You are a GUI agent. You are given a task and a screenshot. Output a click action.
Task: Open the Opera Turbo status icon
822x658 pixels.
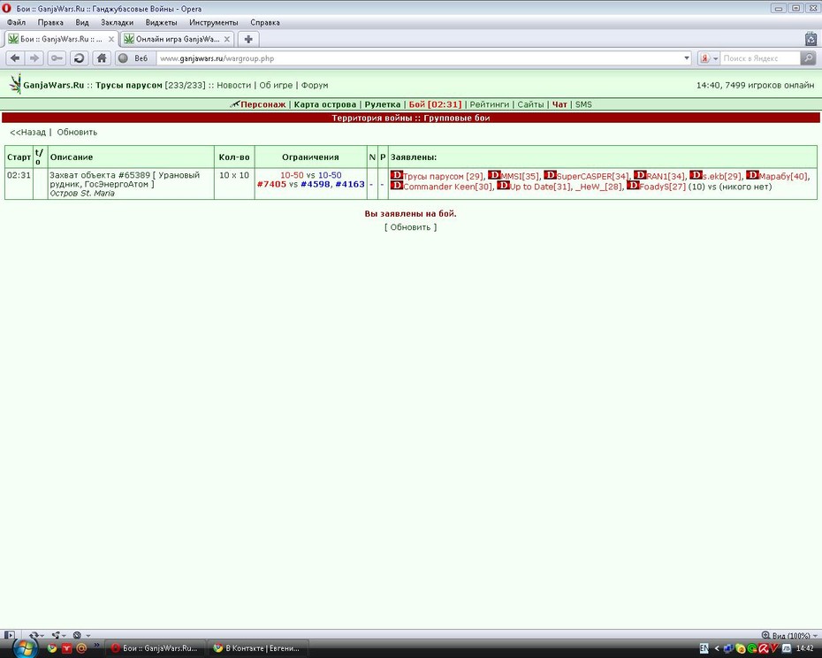pyautogui.click(x=77, y=635)
